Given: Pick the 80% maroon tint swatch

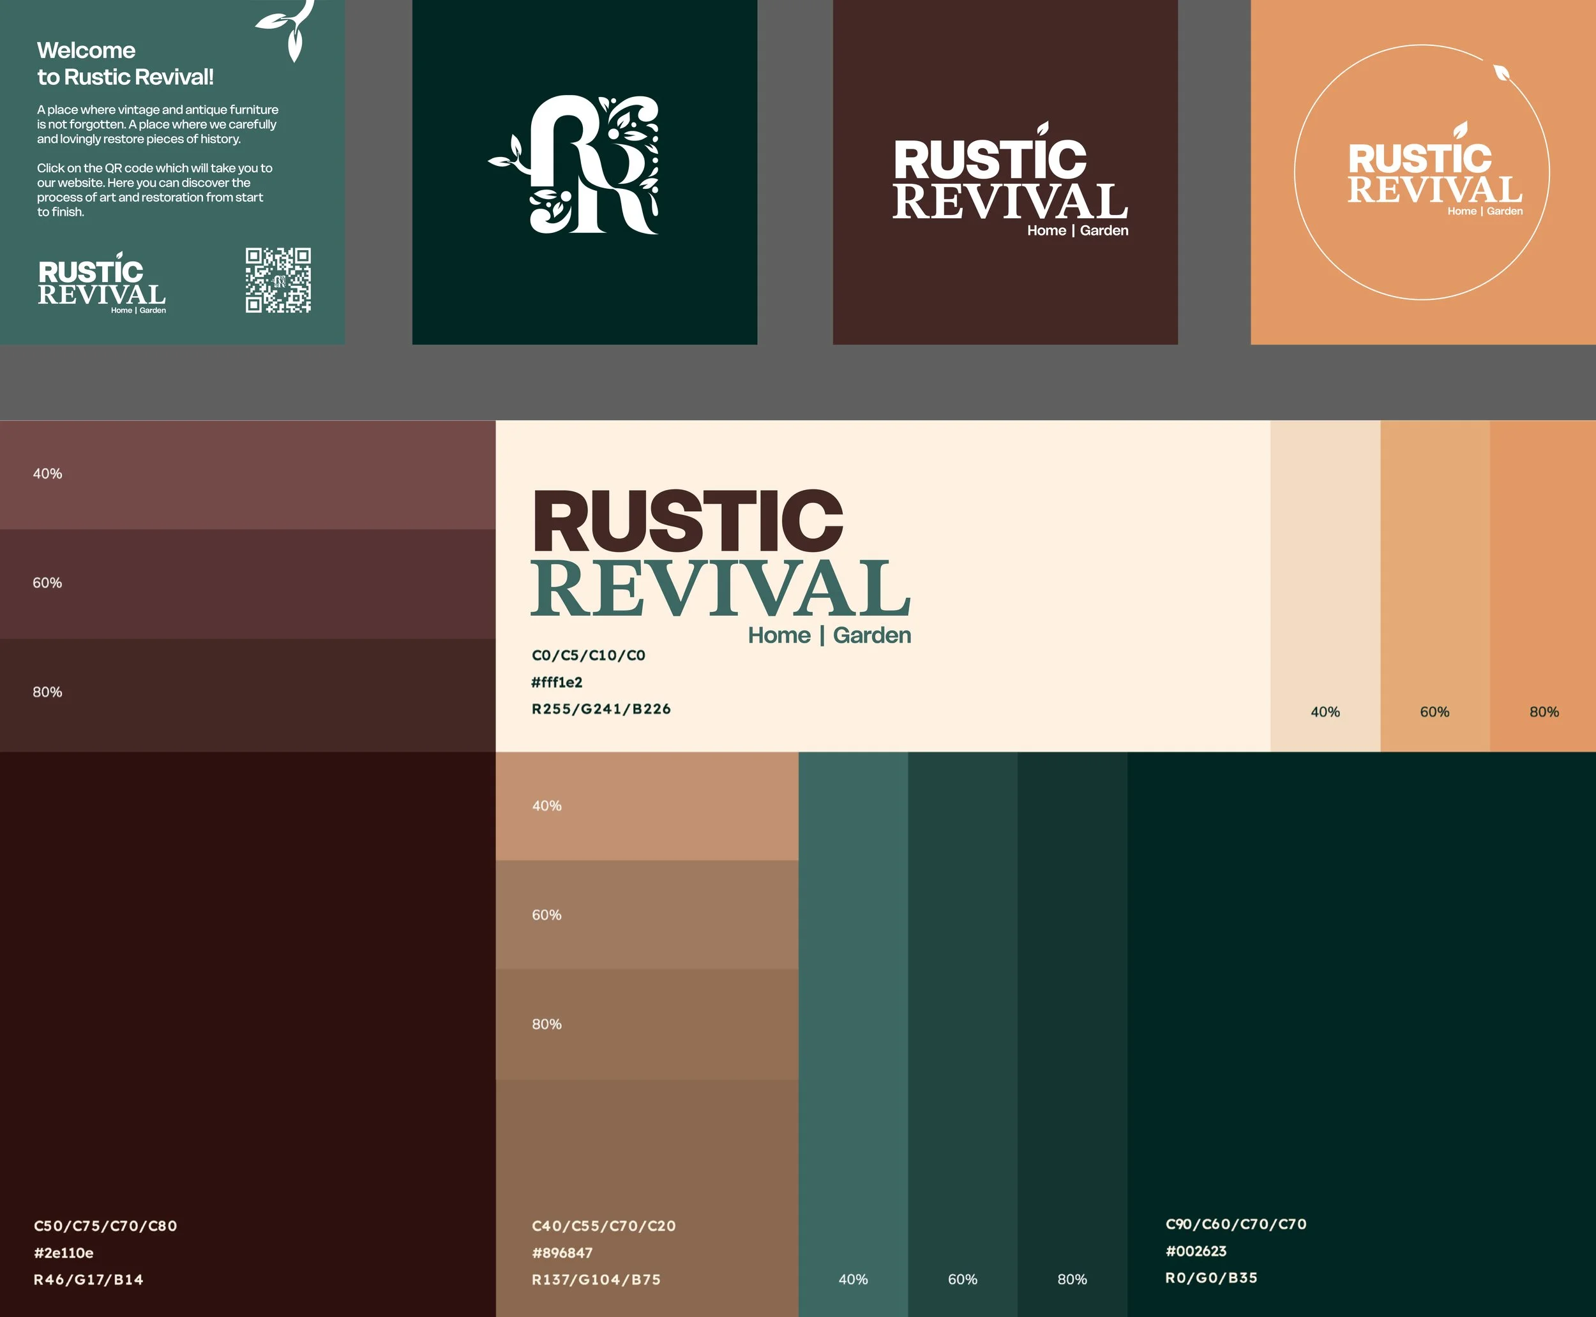Looking at the screenshot, I should [248, 695].
